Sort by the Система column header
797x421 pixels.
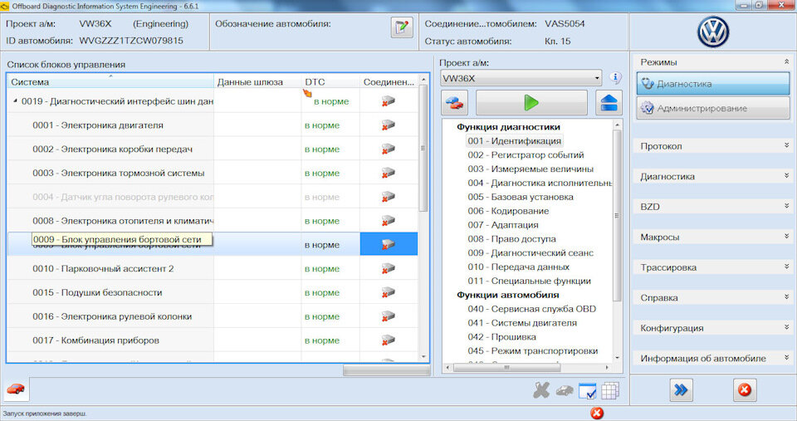(110, 81)
